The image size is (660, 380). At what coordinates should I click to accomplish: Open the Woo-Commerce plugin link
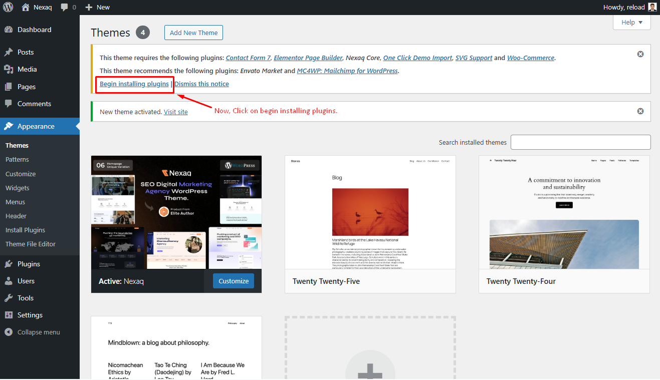(531, 58)
